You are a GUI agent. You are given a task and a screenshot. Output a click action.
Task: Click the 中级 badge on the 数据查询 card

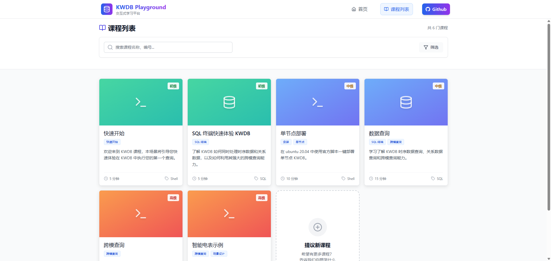coord(439,86)
